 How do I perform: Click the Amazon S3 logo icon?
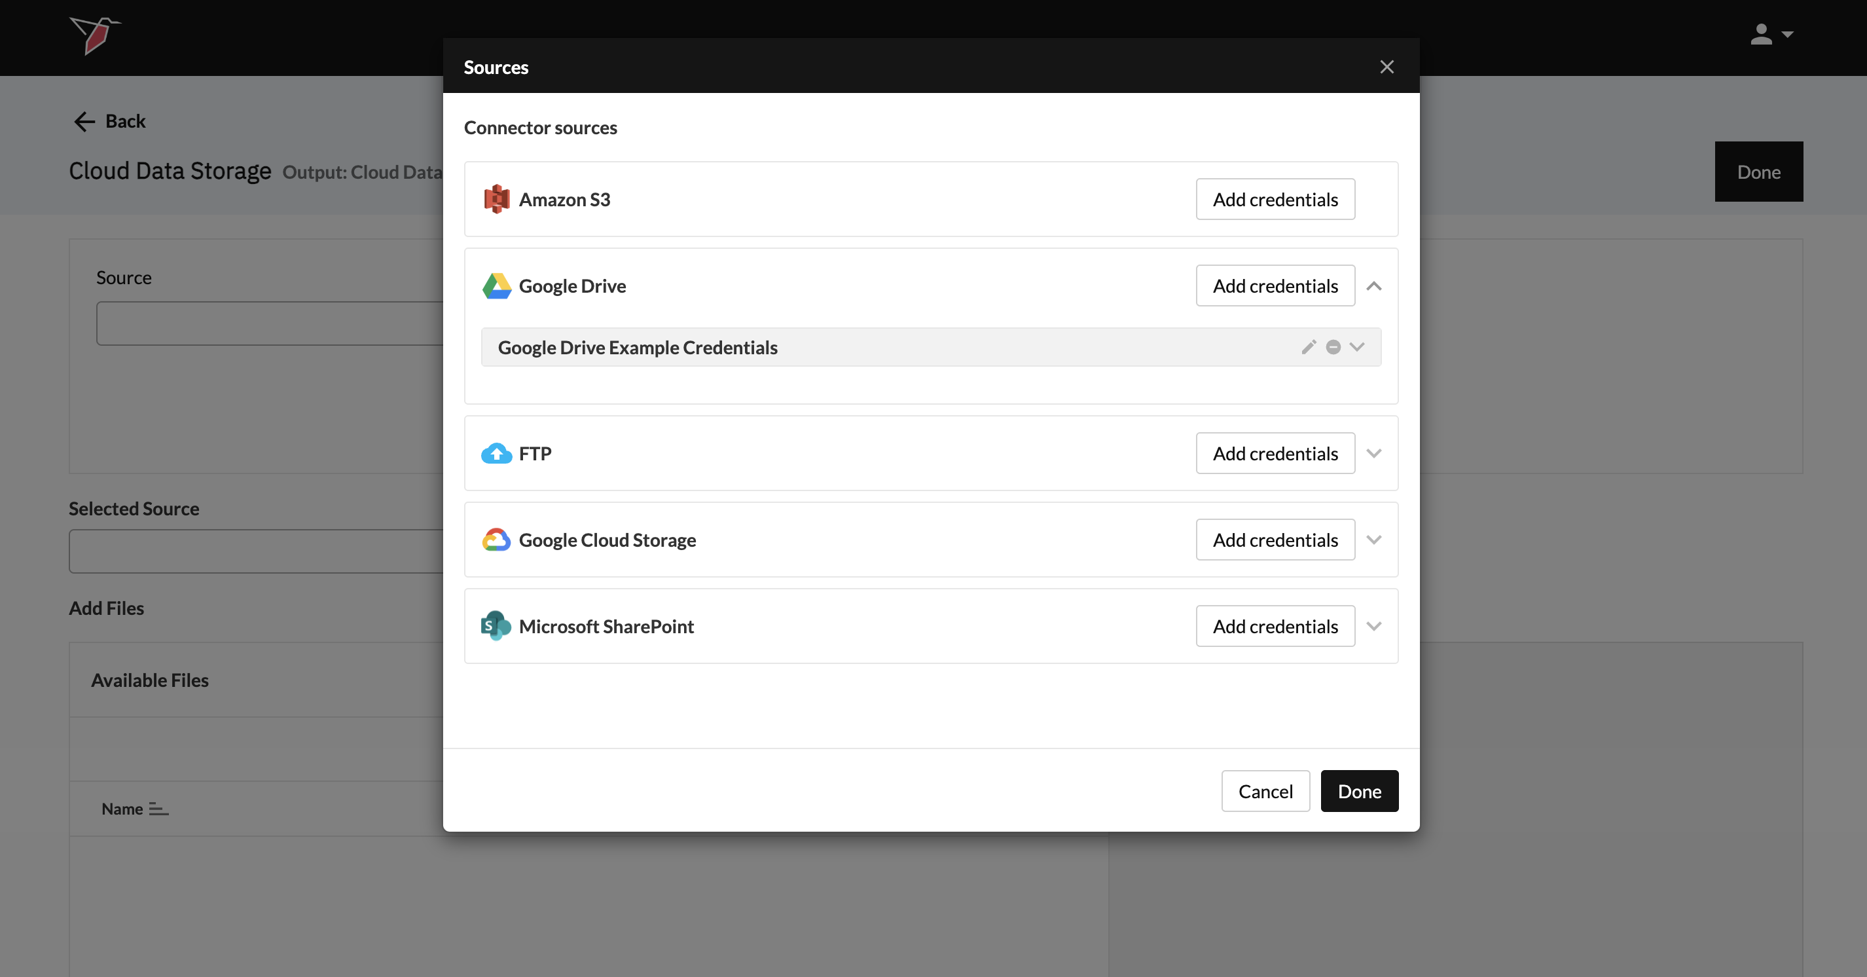[496, 199]
